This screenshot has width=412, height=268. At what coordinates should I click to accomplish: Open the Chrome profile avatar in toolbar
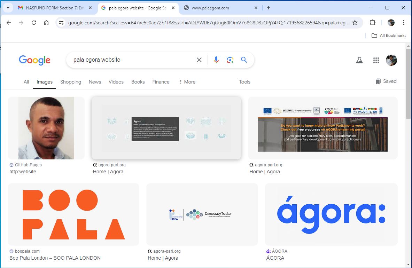pos(391,23)
